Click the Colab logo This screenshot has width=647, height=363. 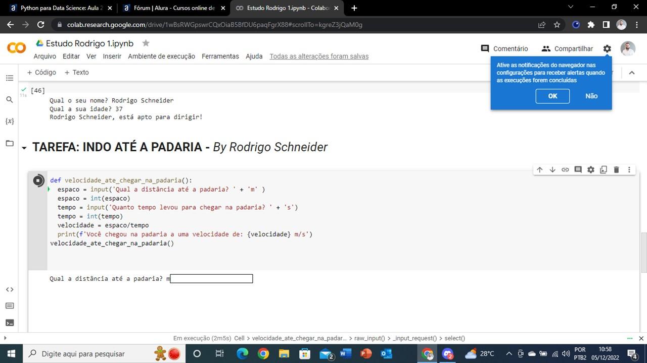(17, 48)
